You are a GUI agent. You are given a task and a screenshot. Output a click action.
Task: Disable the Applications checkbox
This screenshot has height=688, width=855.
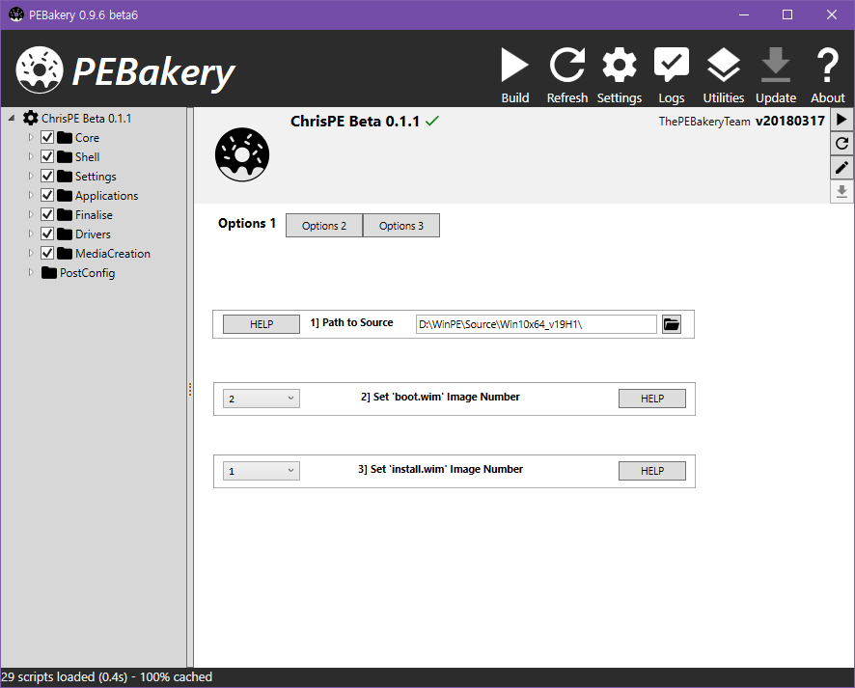pos(47,195)
